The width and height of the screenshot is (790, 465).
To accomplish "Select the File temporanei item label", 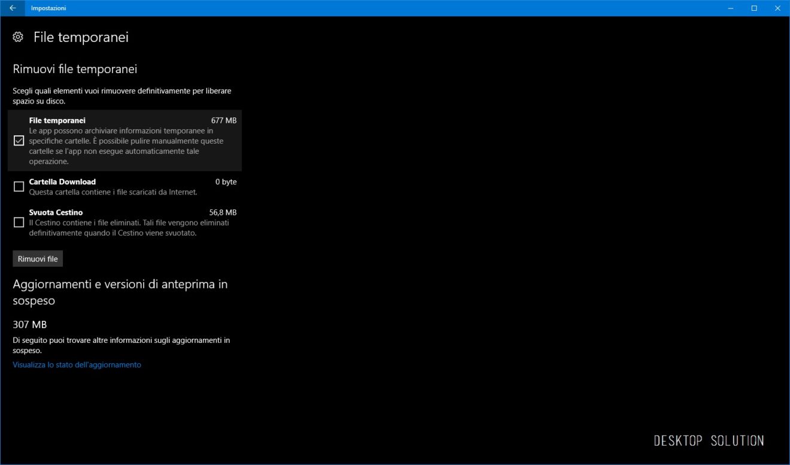I will 57,120.
